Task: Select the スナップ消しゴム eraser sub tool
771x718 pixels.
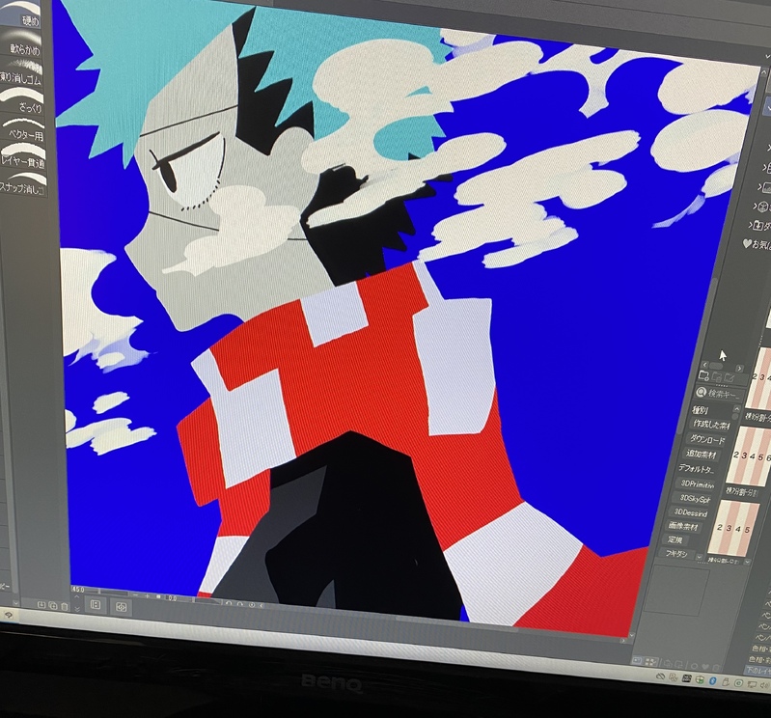Action: [x=22, y=183]
